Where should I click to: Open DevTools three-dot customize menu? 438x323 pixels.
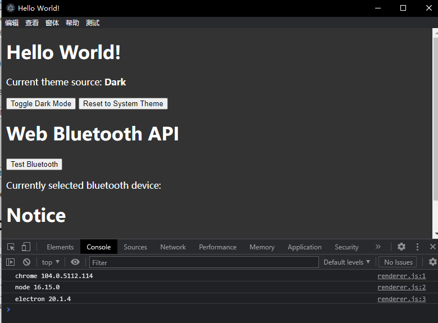point(417,247)
